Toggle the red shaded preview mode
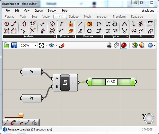The height and width of the screenshot is (134, 159). pos(124,45)
